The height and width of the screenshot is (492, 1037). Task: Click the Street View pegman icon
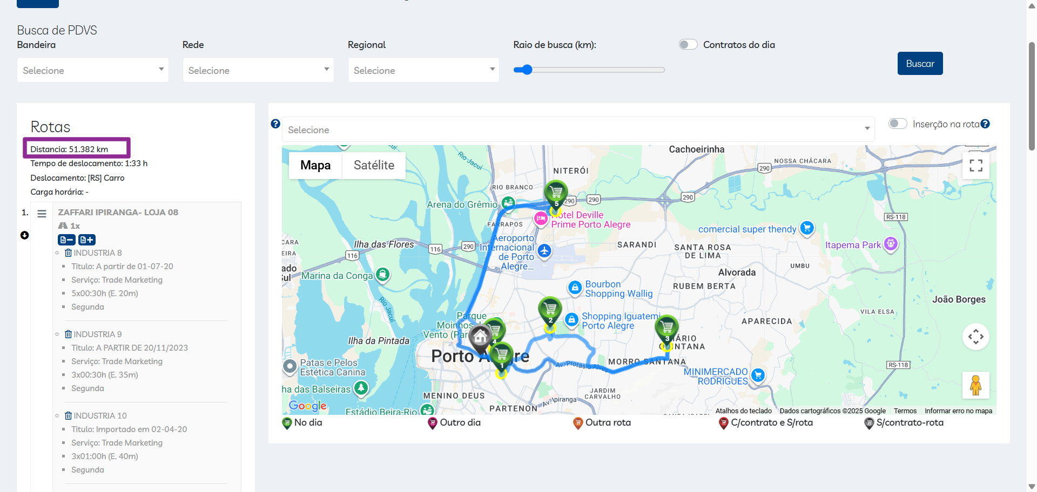click(975, 385)
